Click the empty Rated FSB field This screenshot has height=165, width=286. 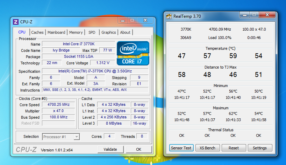click(58, 123)
